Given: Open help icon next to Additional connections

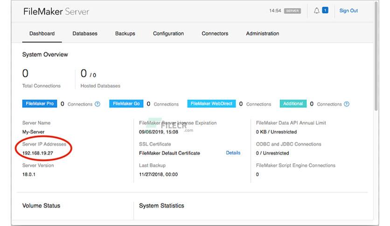Looking at the screenshot, I should pyautogui.click(x=347, y=104).
